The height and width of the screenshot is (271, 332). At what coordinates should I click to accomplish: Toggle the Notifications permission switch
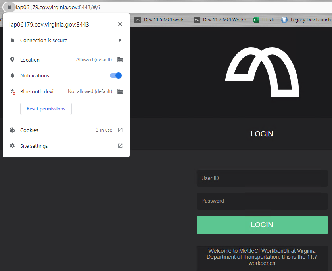[116, 75]
